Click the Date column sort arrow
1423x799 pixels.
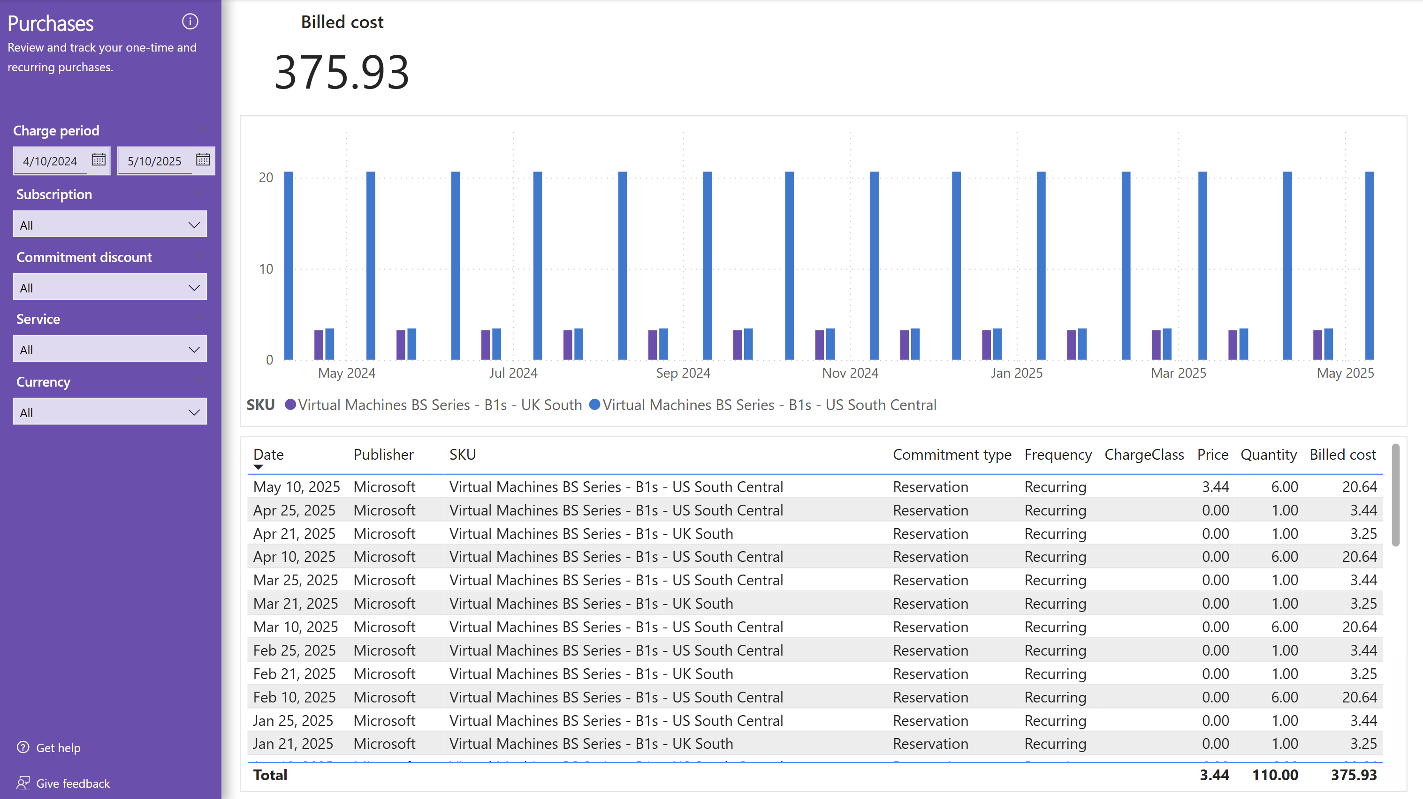click(x=258, y=467)
